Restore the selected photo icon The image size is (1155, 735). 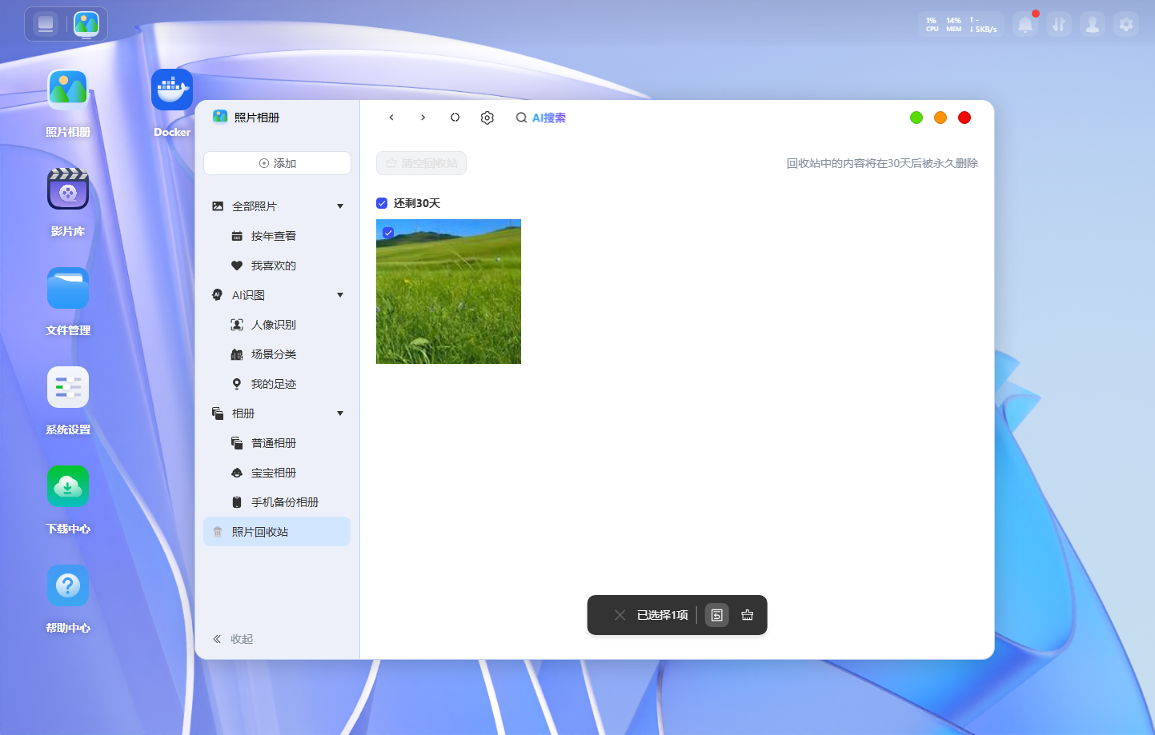click(717, 615)
